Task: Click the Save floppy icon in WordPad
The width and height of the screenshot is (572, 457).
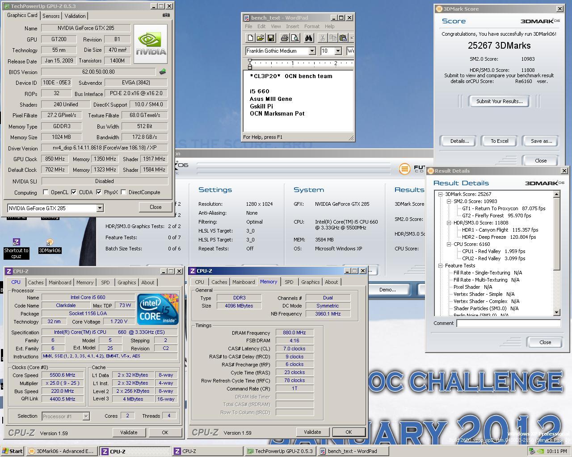Action: tap(271, 38)
